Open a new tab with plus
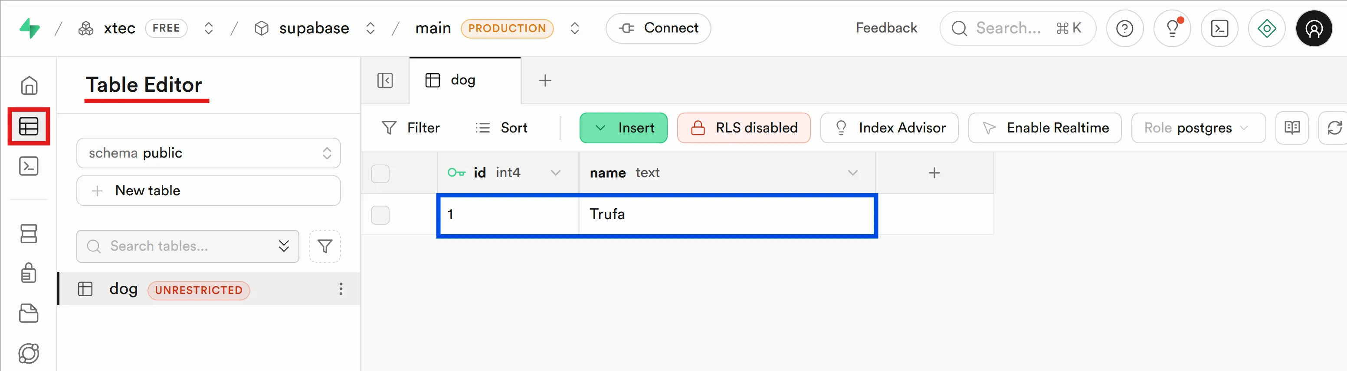This screenshot has width=1347, height=371. [x=545, y=81]
